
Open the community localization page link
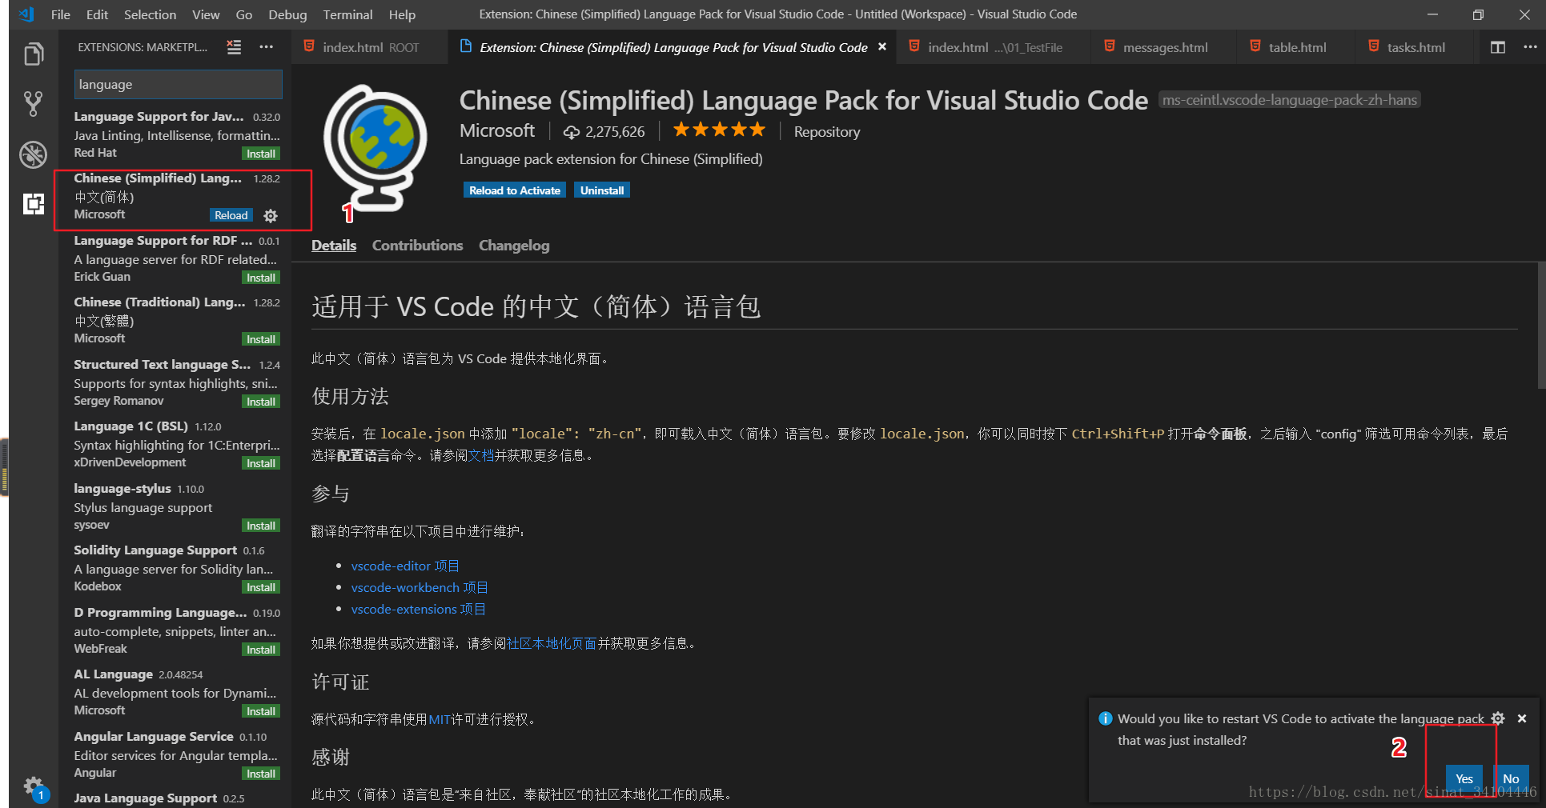[x=552, y=643]
